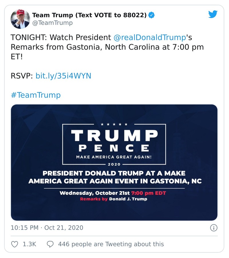This screenshot has height=258, width=229.
Task: Click the 2020 label under the logo
Action: (114, 165)
